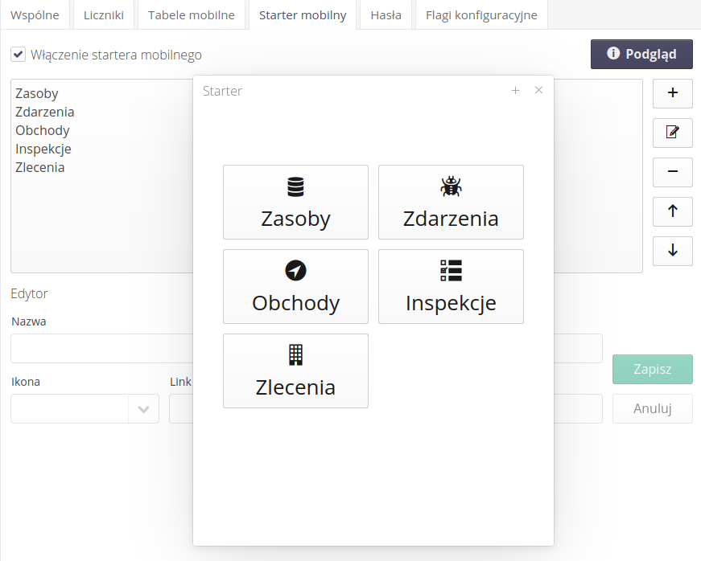Click the minus (remove item) button
Image resolution: width=701 pixels, height=561 pixels.
pyautogui.click(x=673, y=171)
